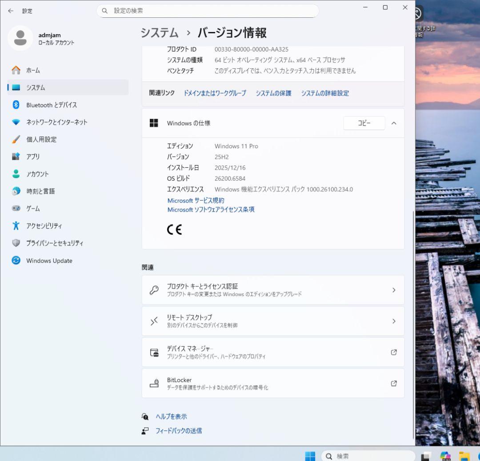Viewport: 480px width, 461px height.
Task: Open ゲーム settings section
Action: pos(33,209)
